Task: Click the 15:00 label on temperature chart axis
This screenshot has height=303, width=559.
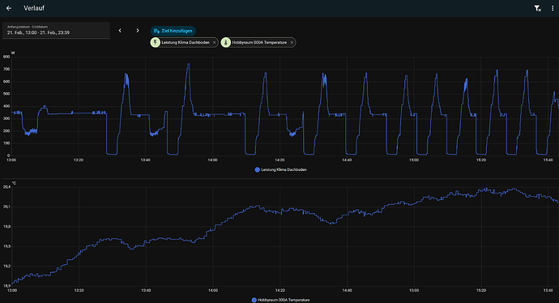Action: click(414, 291)
